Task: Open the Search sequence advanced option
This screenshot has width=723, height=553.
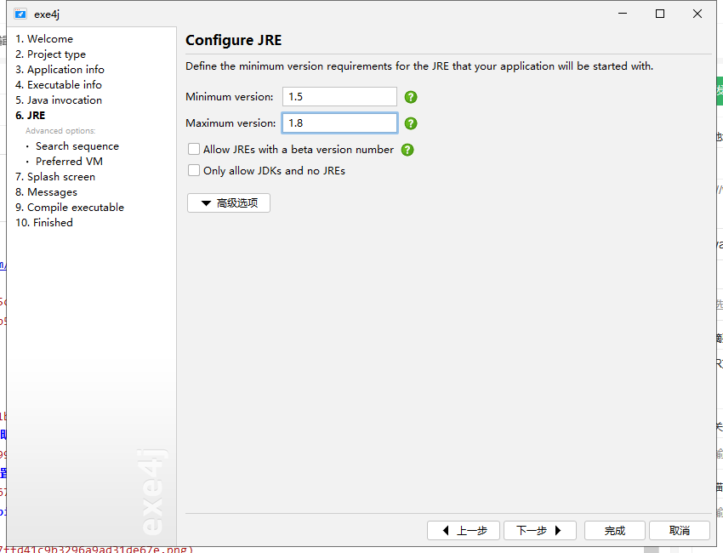Action: coord(77,145)
